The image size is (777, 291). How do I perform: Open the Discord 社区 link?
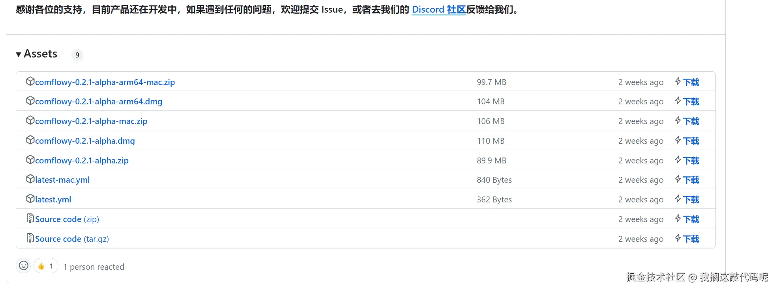point(439,9)
